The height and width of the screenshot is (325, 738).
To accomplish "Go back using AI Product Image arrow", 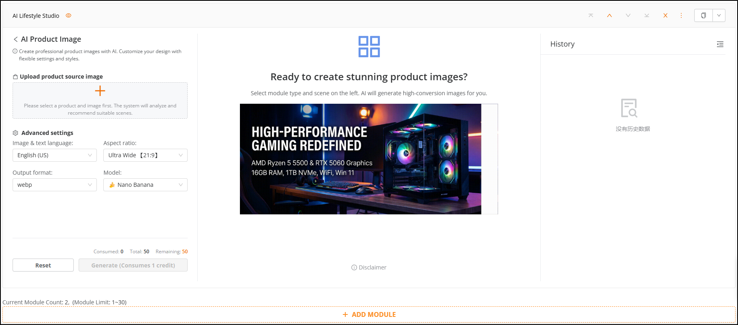I will (16, 39).
